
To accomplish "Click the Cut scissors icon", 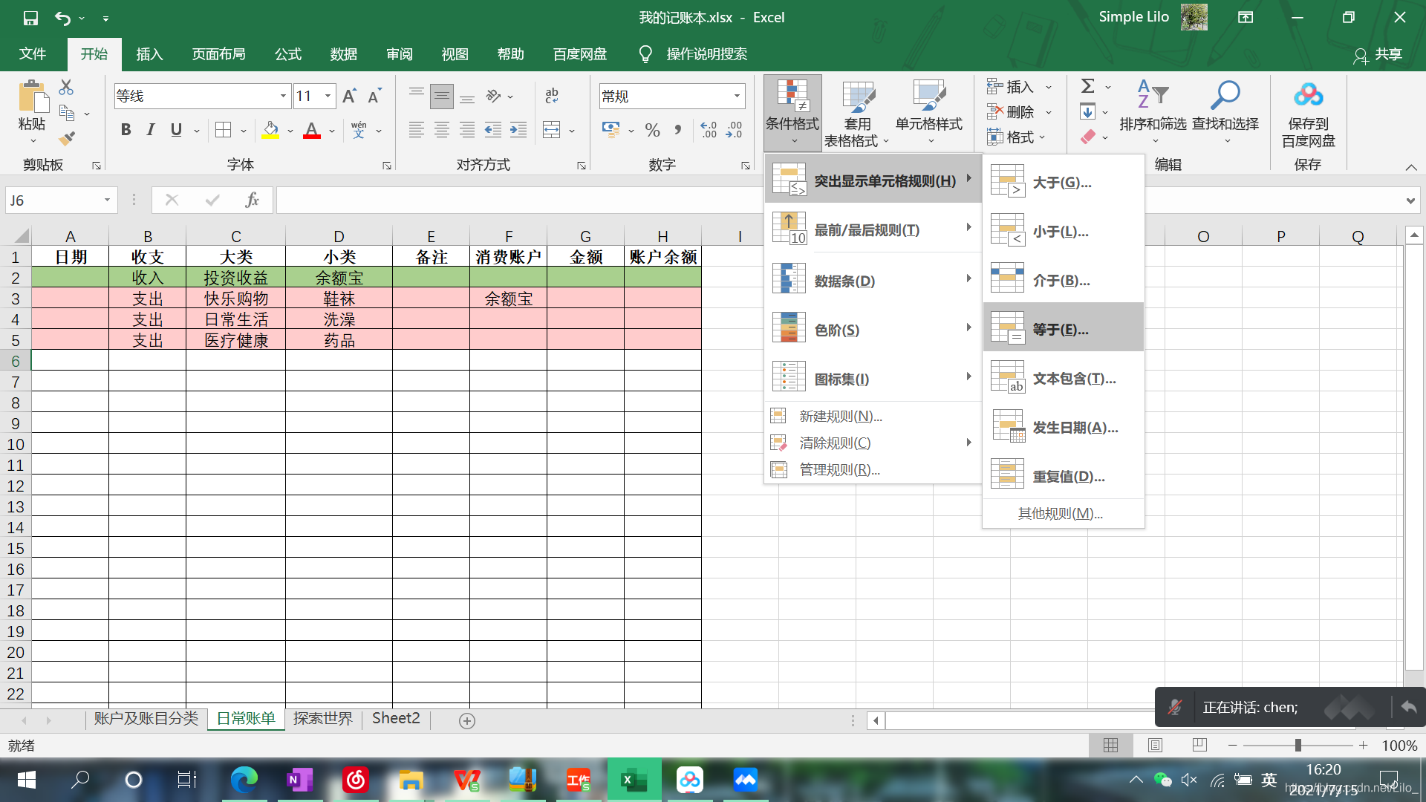I will (x=66, y=88).
